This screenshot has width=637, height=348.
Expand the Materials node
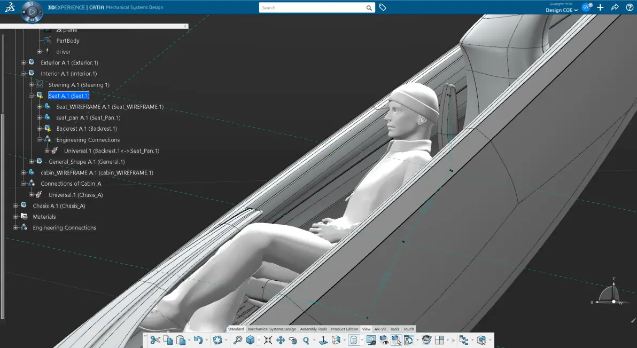click(x=15, y=217)
